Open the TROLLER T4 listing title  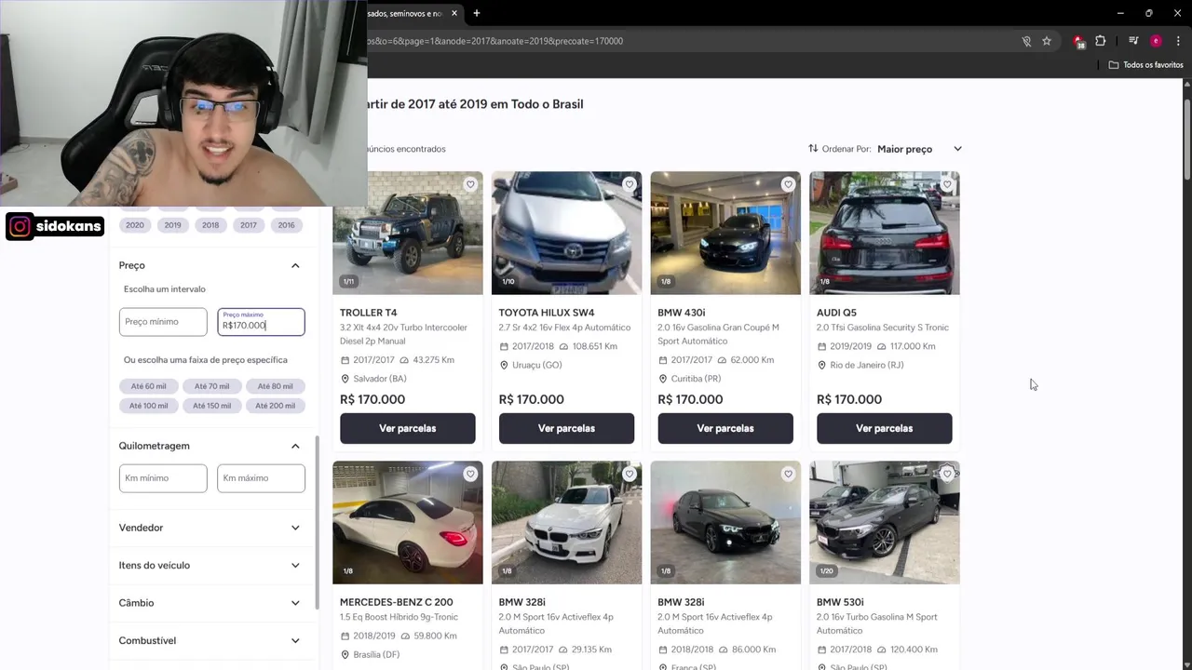368,313
